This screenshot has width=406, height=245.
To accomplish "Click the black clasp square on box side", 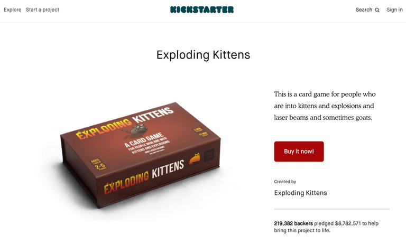I will [209, 155].
